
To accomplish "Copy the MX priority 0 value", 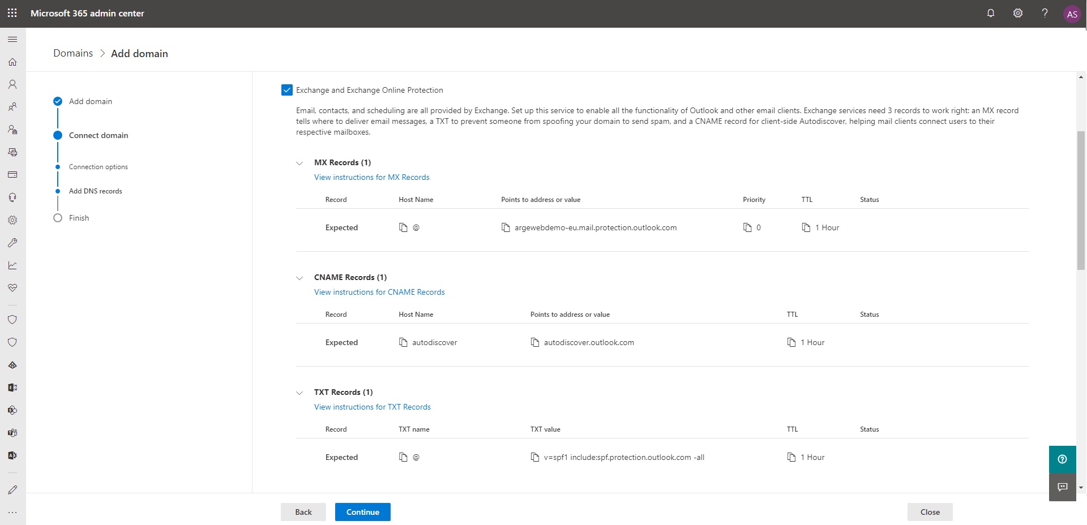I will click(747, 227).
